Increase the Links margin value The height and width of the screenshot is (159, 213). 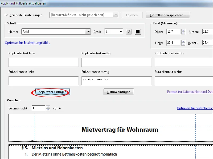(x=183, y=41)
